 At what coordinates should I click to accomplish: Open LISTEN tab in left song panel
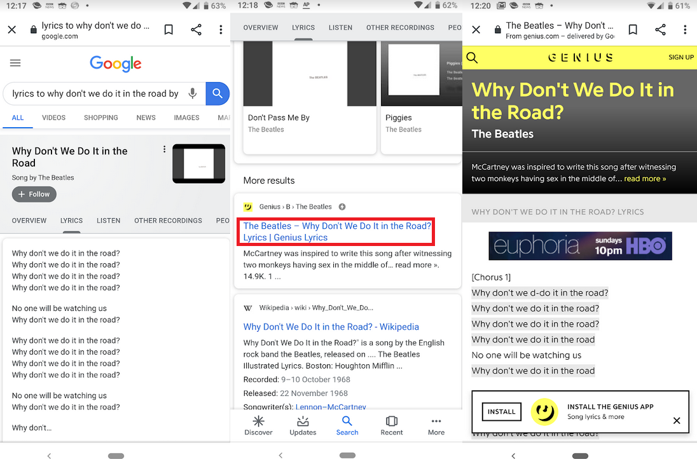coord(109,221)
